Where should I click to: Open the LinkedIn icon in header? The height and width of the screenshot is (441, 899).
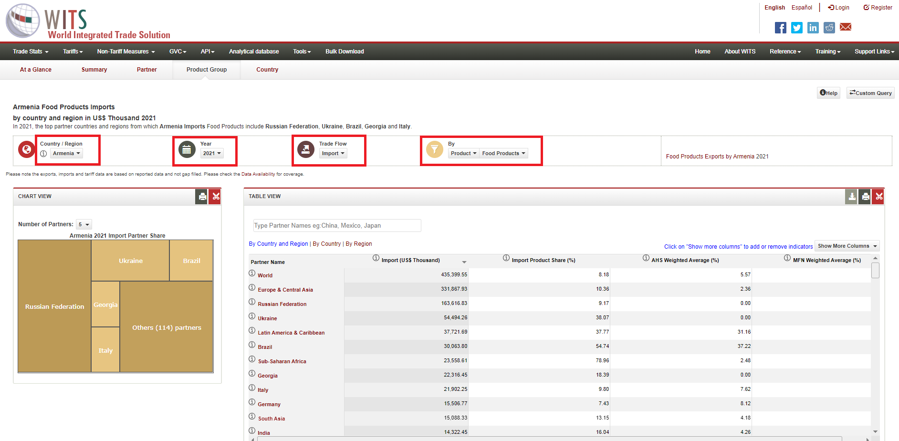[x=813, y=28]
